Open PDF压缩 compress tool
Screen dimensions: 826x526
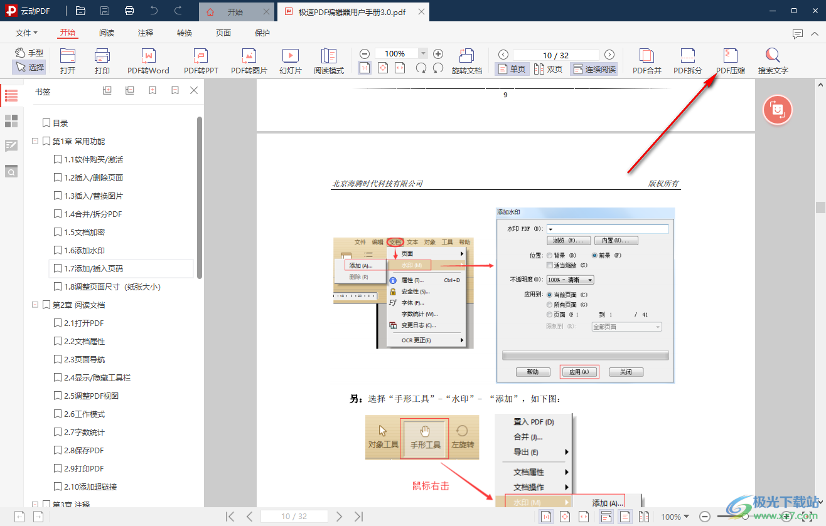[x=731, y=61]
